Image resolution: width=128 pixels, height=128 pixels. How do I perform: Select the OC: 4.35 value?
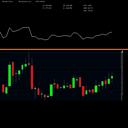88,6
